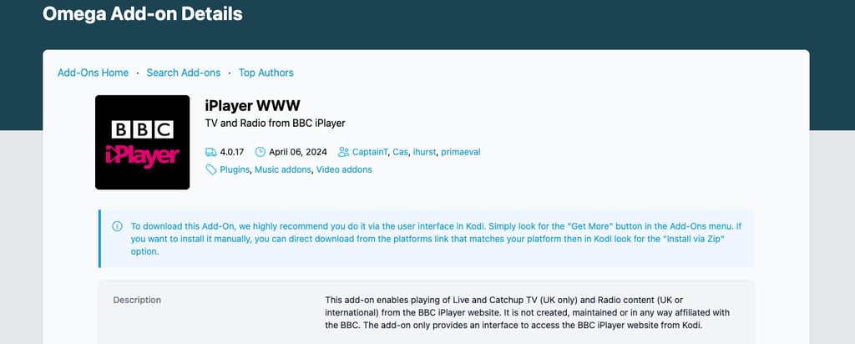Click the tag icon before Plugins
The height and width of the screenshot is (344, 855).
210,169
